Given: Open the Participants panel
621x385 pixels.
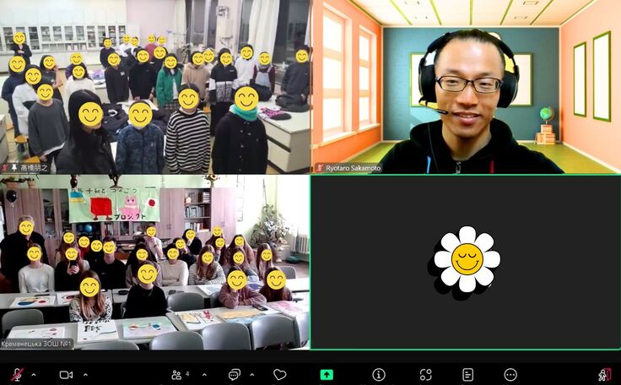Looking at the screenshot, I should click(x=178, y=374).
